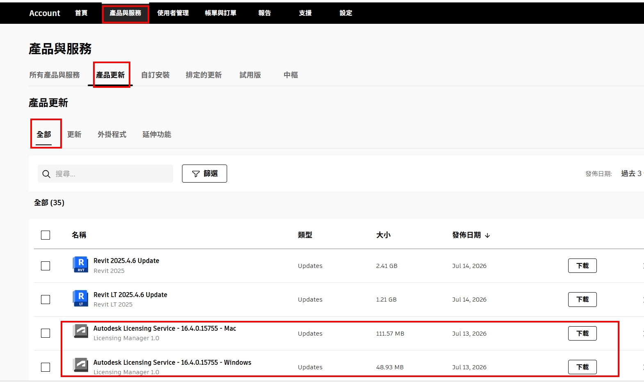Open the 首頁 menu in the top bar

[x=81, y=13]
